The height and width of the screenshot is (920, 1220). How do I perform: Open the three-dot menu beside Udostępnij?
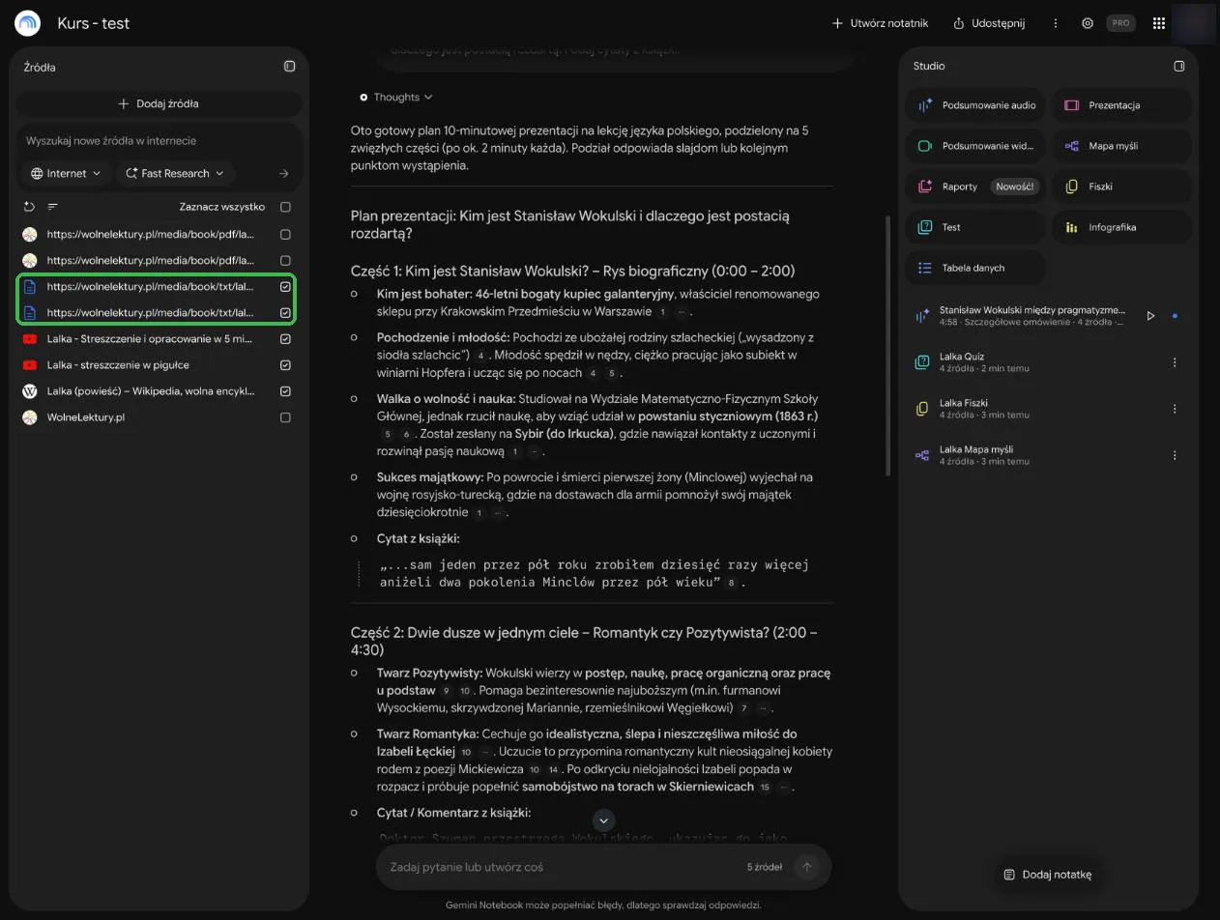(1056, 23)
